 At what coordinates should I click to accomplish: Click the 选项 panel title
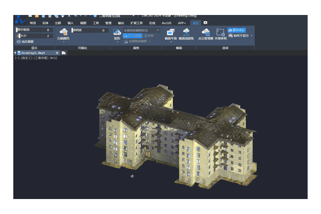tap(225, 48)
